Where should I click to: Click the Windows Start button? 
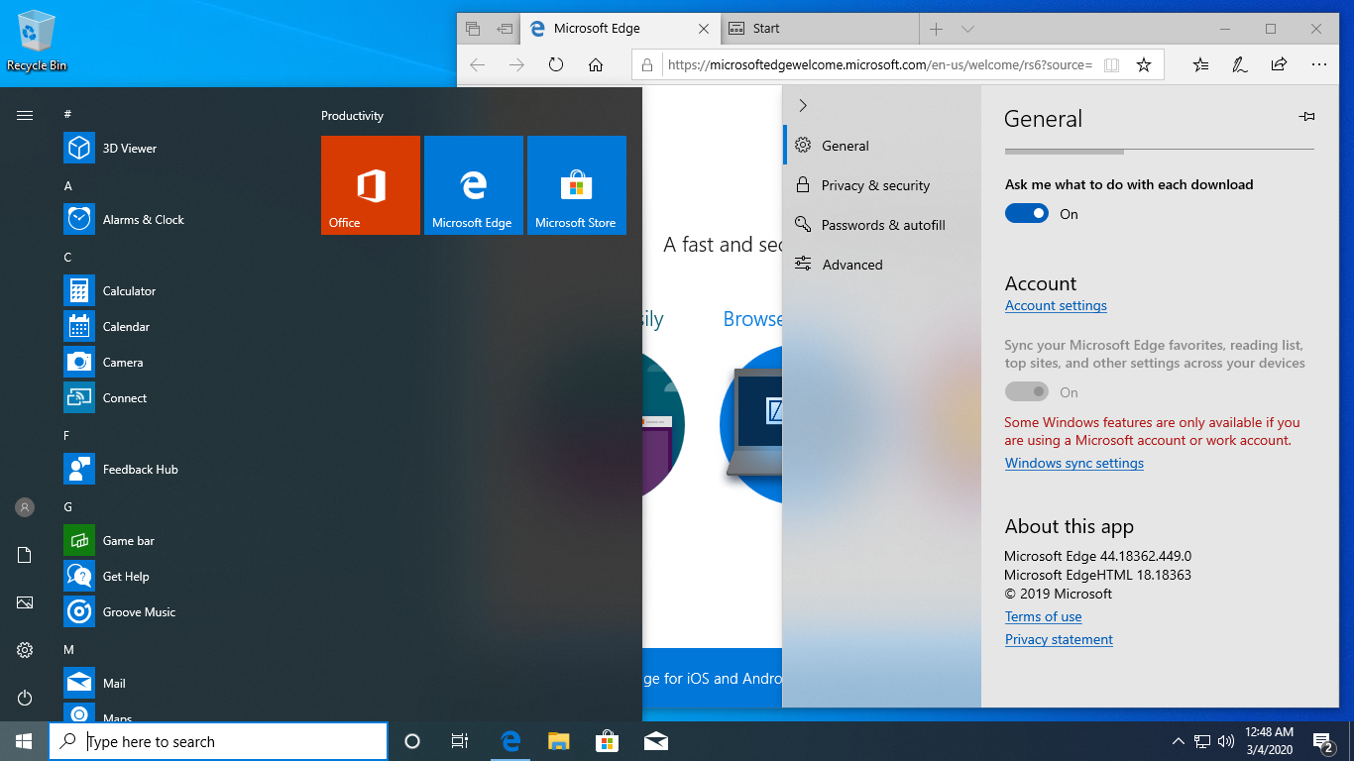pos(24,741)
